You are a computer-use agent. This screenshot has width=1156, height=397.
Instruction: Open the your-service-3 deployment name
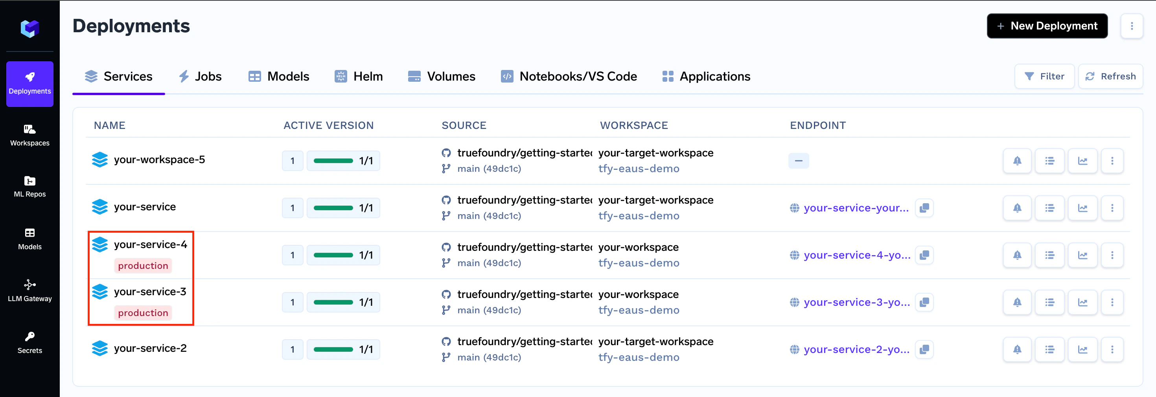(150, 292)
